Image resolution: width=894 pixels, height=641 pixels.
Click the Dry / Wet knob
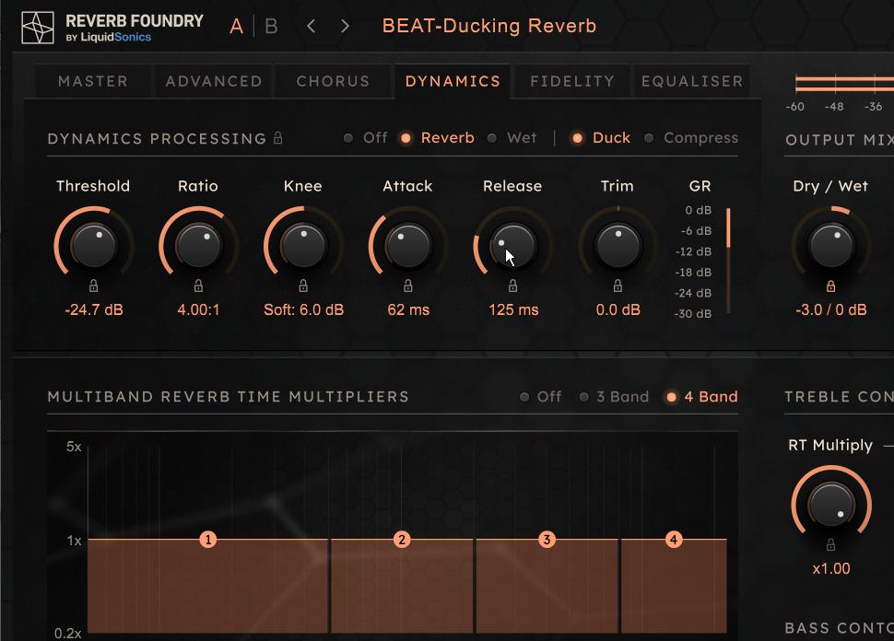coord(831,246)
